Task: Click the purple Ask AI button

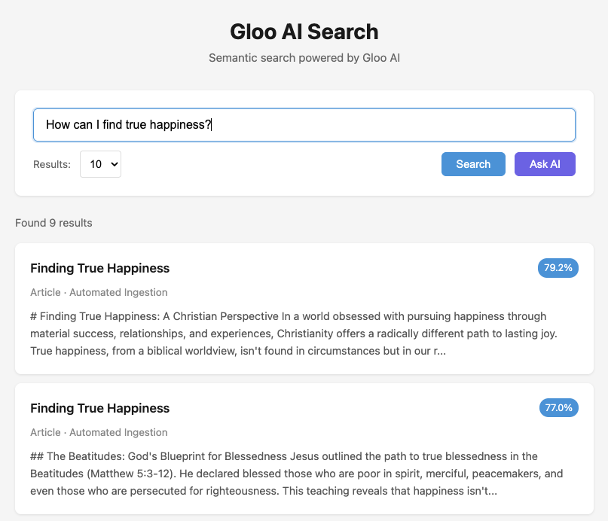Action: (545, 164)
